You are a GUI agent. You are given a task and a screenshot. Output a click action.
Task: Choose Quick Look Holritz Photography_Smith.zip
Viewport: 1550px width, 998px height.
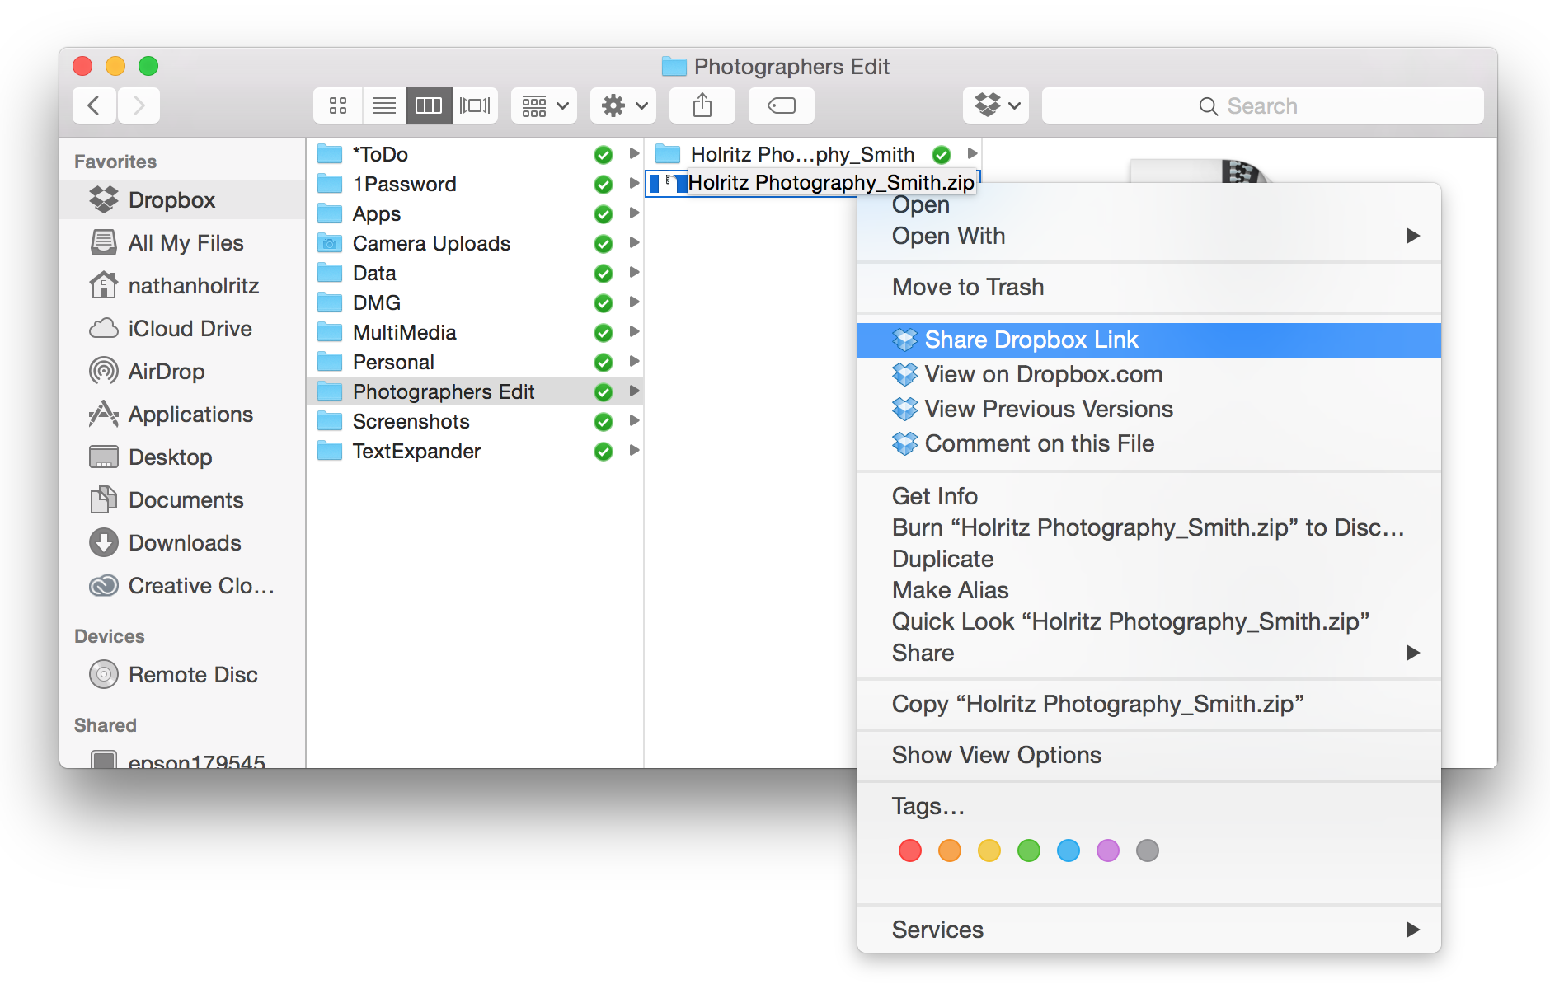[1149, 621]
